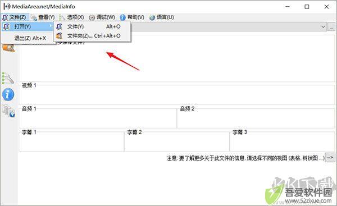Click the 查看 menu icon
The height and width of the screenshot is (206, 337).
[x=34, y=17]
